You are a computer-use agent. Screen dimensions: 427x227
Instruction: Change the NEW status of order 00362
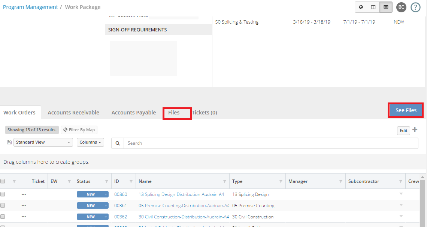tap(93, 217)
